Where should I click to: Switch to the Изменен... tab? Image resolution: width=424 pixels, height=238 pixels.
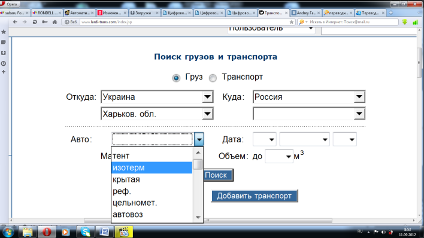(111, 13)
